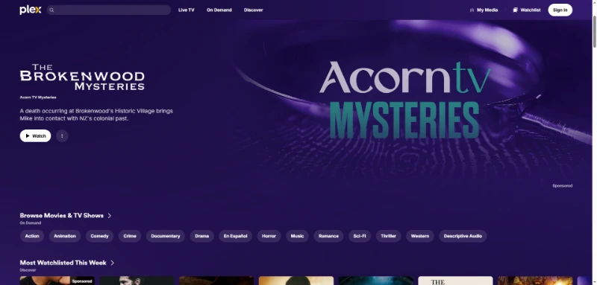Expand Browse Movies & TV Shows chevron
The image size is (597, 285).
click(x=110, y=216)
